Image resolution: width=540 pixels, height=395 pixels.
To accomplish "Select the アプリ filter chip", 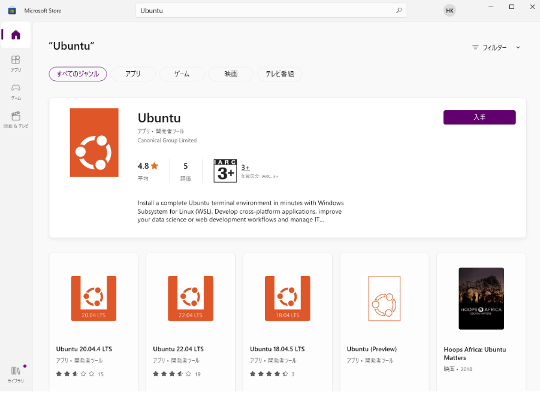I will coord(133,74).
